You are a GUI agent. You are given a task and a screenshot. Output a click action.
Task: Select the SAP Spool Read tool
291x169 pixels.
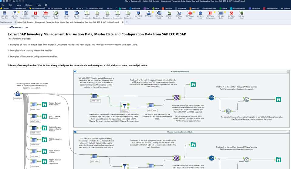coord(200,13)
